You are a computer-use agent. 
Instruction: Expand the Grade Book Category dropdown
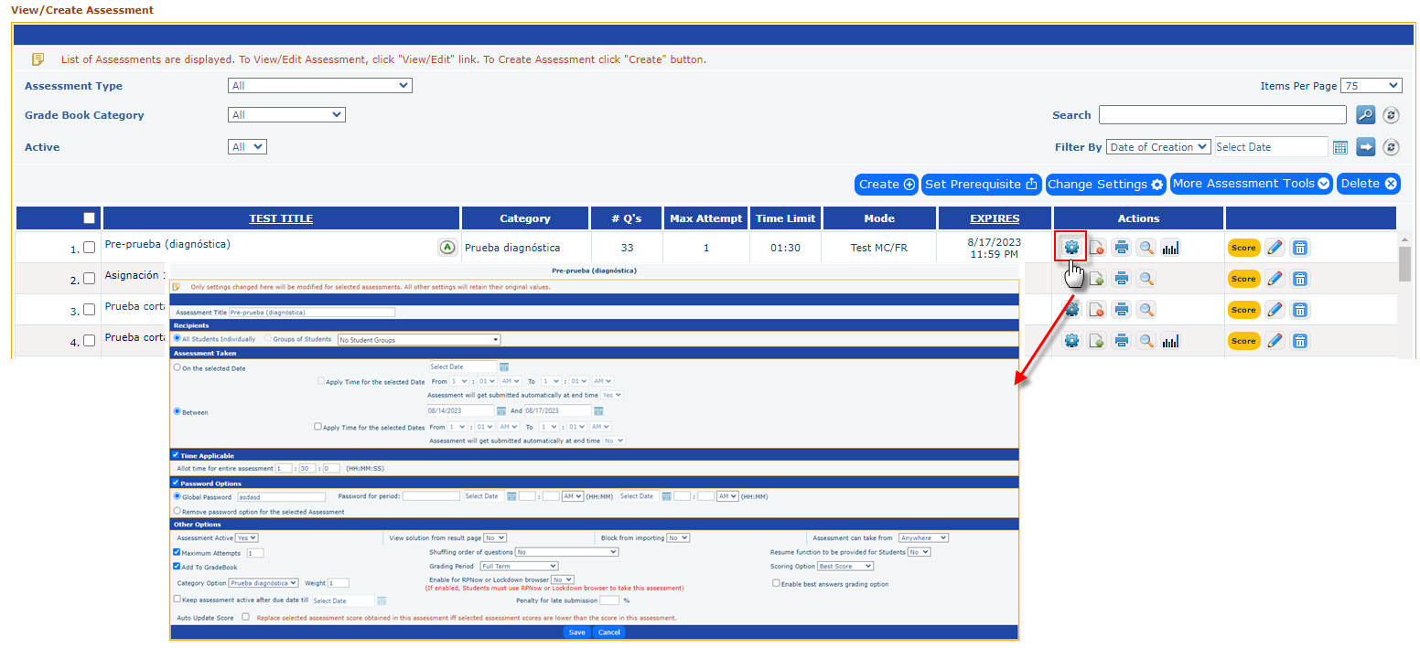click(285, 115)
